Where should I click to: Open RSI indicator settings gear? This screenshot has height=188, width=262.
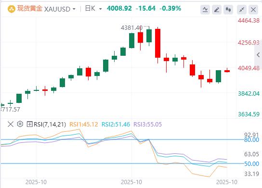(x=20, y=124)
